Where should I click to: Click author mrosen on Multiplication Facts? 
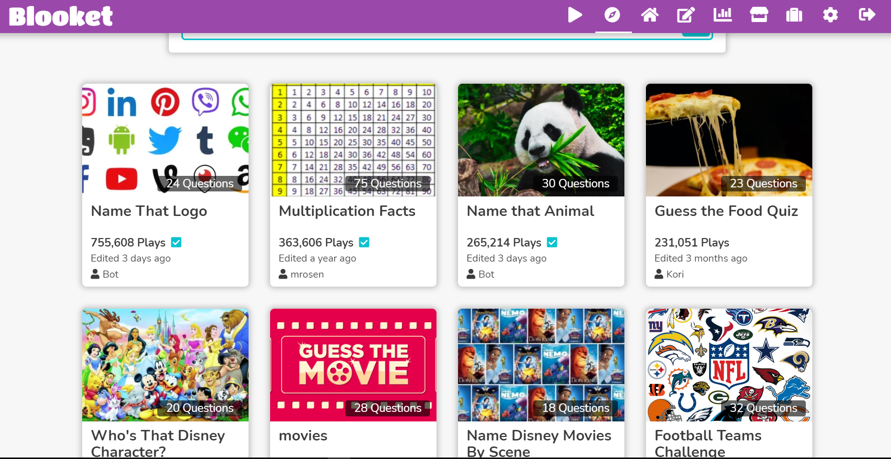click(x=307, y=274)
